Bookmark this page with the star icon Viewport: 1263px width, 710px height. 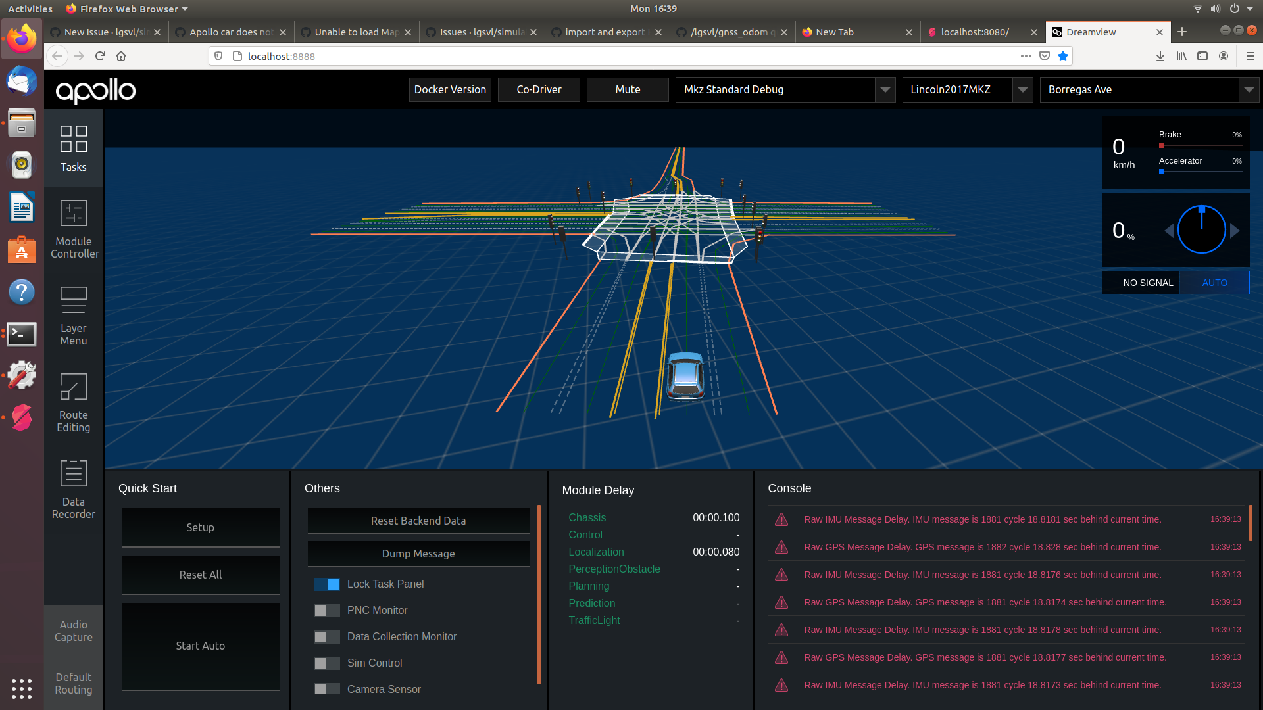1063,56
